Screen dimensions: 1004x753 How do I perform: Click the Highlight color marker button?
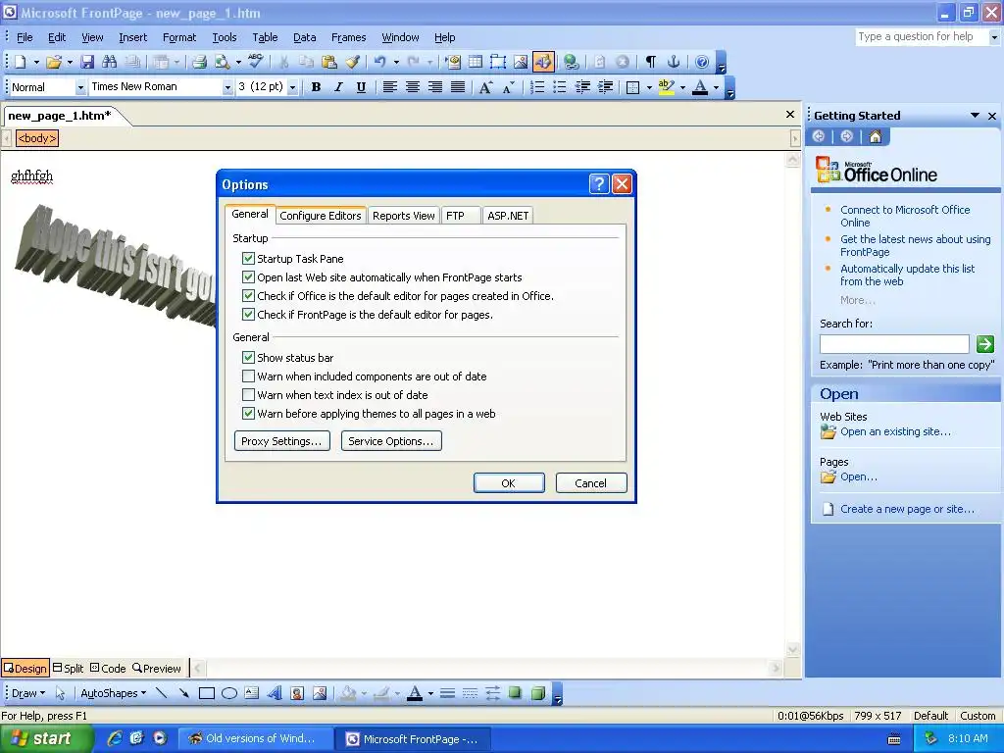[x=667, y=87]
